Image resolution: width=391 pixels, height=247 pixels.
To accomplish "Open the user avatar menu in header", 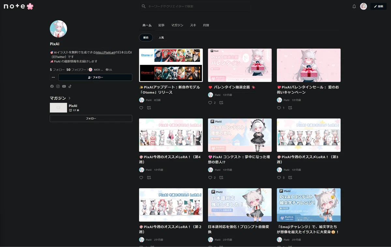I will pyautogui.click(x=363, y=7).
